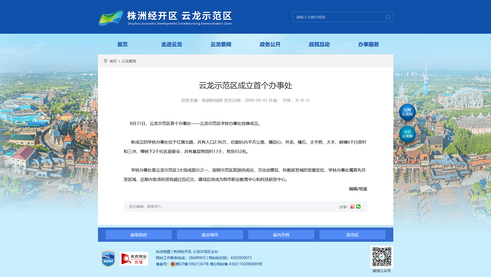Click the search magnifier icon
This screenshot has width=491, height=277.
pyautogui.click(x=388, y=17)
